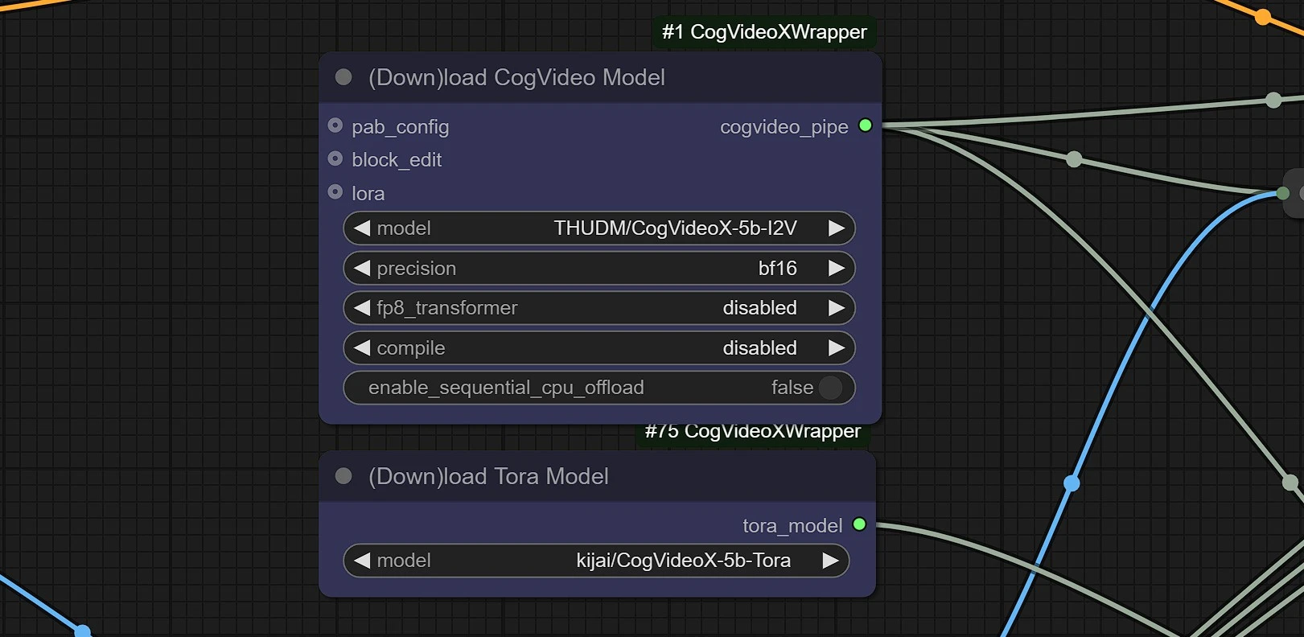
Task: Click the (Down)load Tora Model title
Action: pos(488,476)
